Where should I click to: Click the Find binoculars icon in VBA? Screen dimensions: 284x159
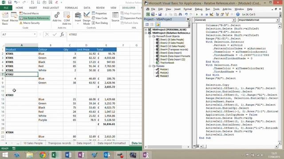point(180,14)
